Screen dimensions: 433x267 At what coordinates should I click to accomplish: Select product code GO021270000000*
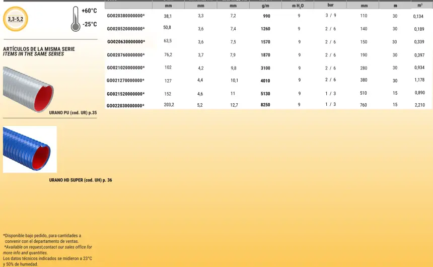[125, 81]
